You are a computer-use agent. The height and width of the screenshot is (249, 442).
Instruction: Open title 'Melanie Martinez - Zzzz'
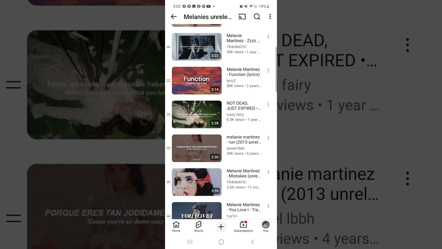(x=243, y=38)
